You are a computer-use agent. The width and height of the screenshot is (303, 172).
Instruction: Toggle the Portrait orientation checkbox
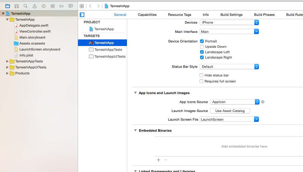click(202, 41)
